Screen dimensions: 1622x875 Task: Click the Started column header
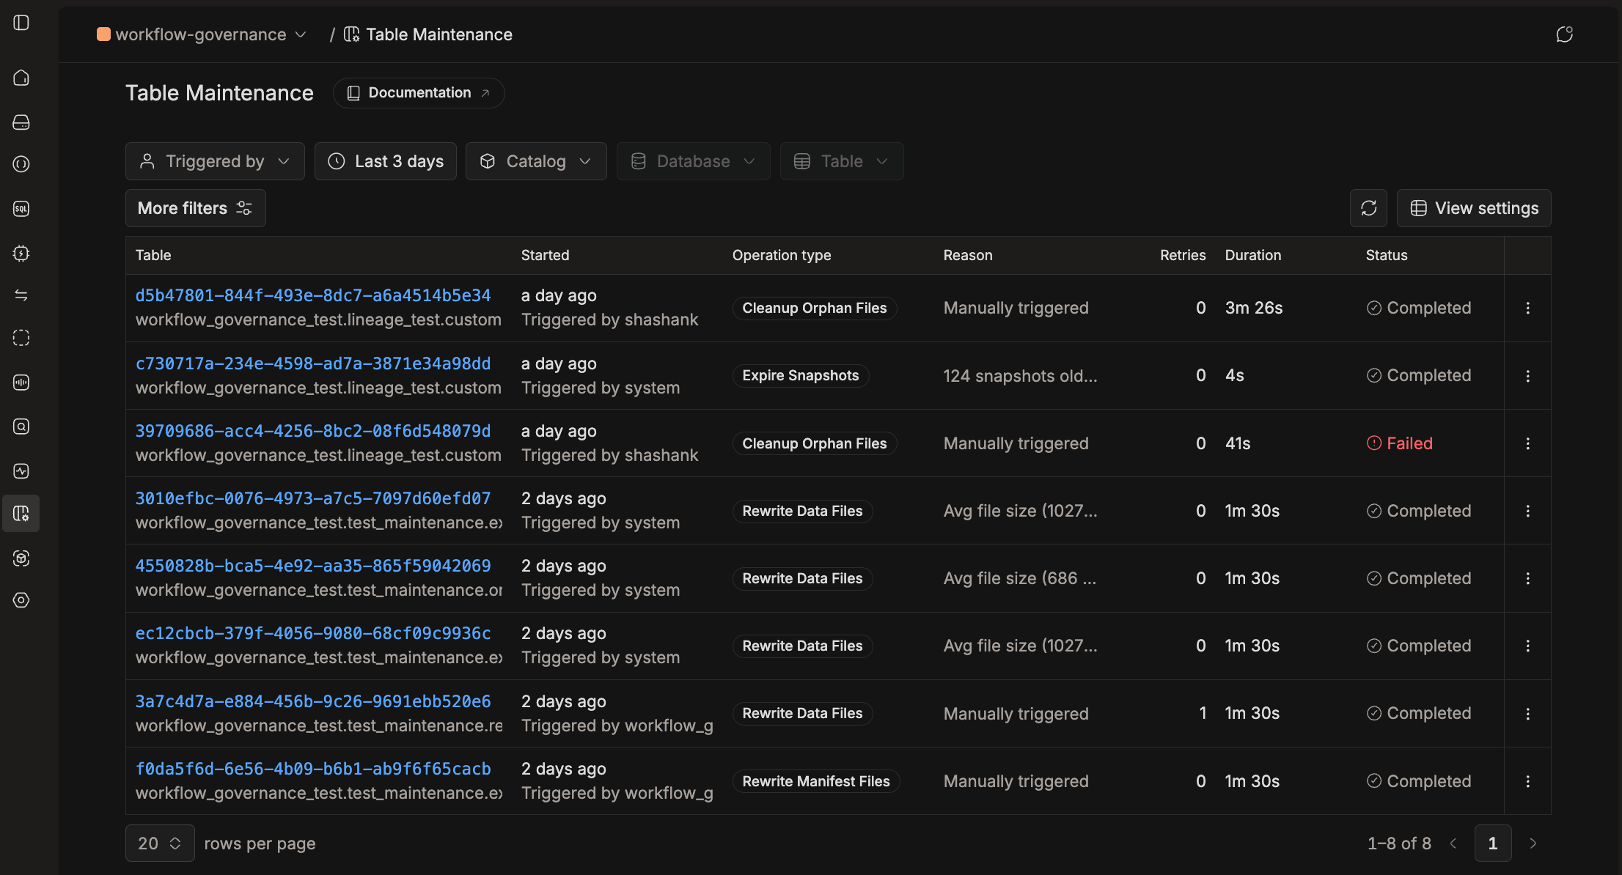pos(545,255)
